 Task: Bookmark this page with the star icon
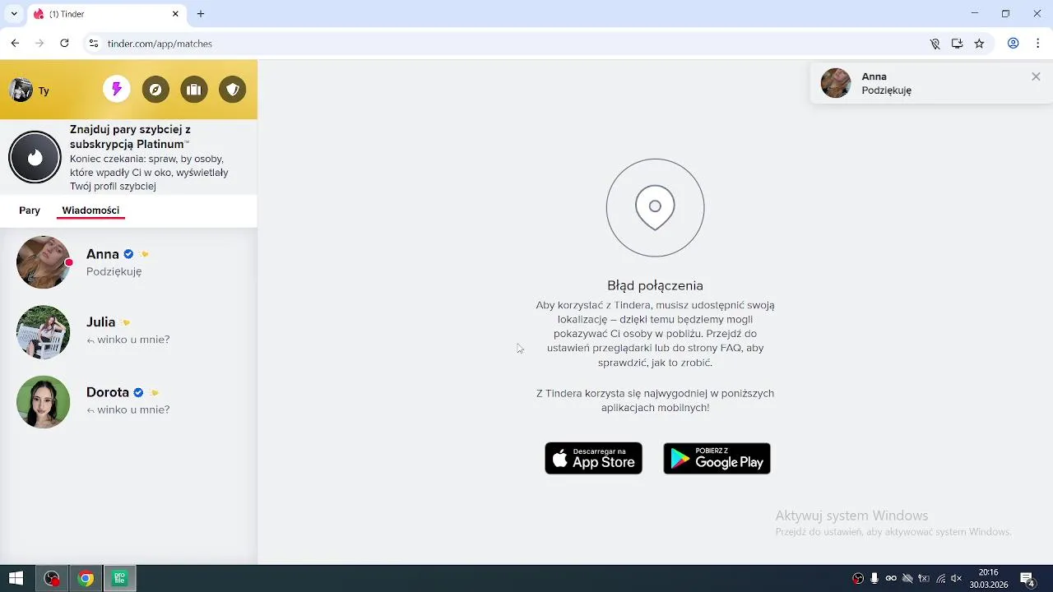point(979,44)
